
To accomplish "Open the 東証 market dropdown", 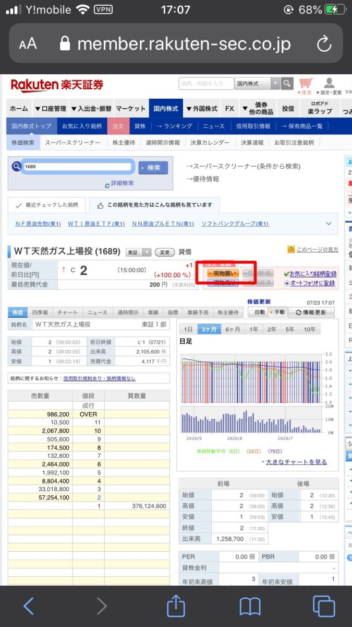I will tap(139, 252).
